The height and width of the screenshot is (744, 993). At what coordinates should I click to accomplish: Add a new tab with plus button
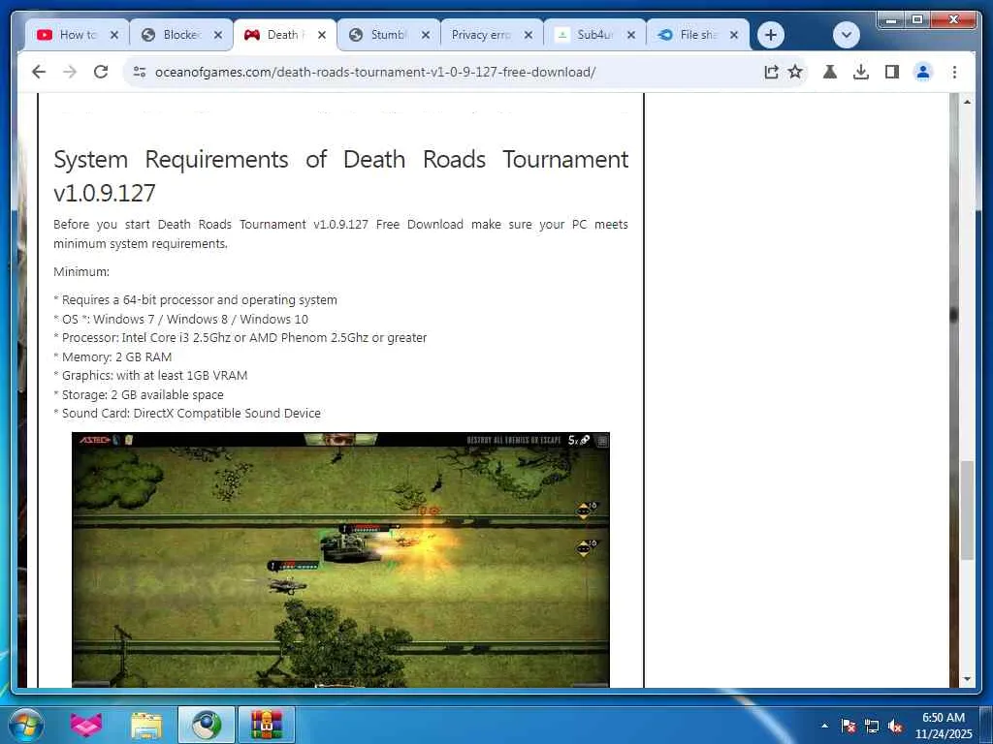click(x=771, y=35)
